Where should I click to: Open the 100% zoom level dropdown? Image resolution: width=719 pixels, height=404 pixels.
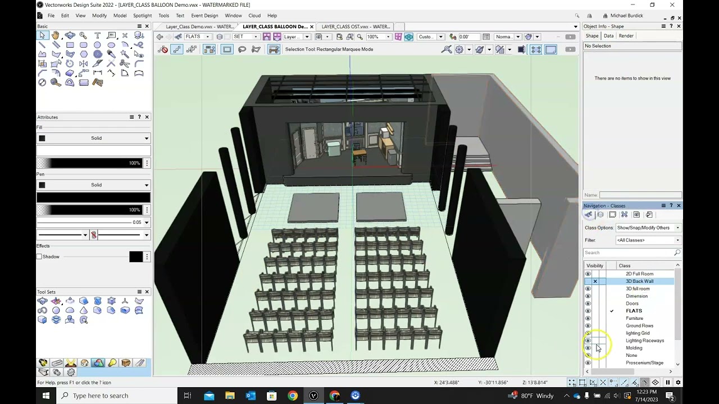pos(379,36)
